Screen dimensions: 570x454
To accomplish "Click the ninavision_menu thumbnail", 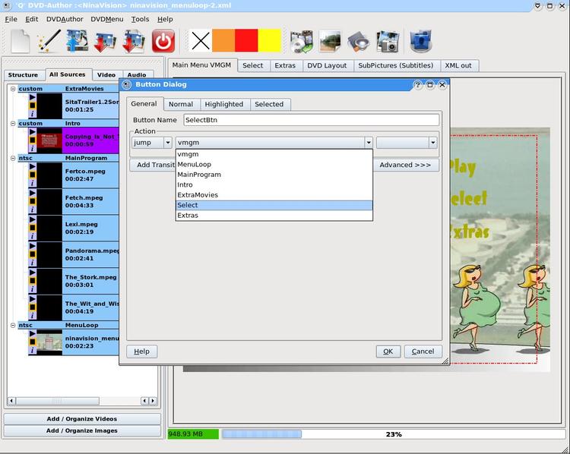I will coord(49,342).
